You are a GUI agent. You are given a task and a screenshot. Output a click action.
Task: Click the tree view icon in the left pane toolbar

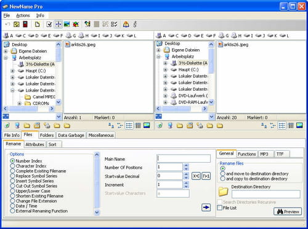[x=120, y=125]
